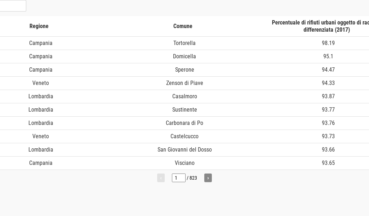Select the Tortorella cell
The width and height of the screenshot is (369, 216).
[x=184, y=43]
